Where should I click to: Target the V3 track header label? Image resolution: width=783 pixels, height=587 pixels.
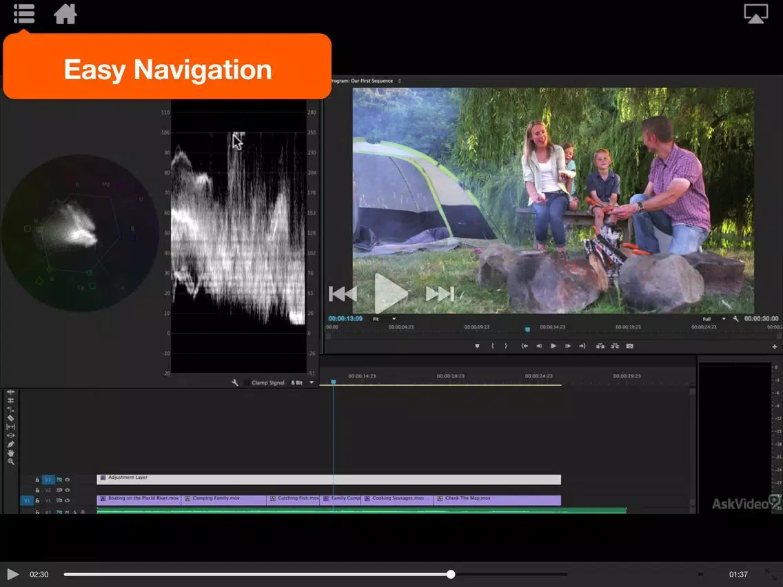click(x=48, y=480)
